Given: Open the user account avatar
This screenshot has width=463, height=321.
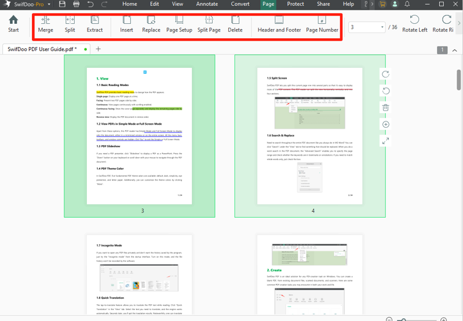Looking at the screenshot, I should [395, 4].
